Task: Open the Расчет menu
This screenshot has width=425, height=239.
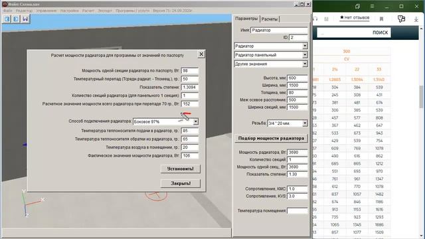Action: click(88, 11)
